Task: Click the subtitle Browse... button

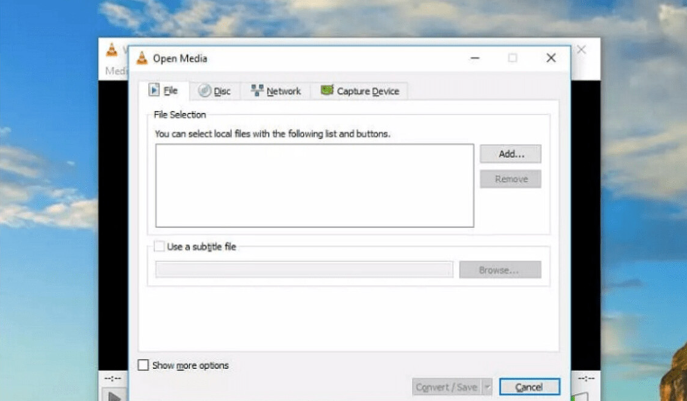Action: [x=500, y=270]
